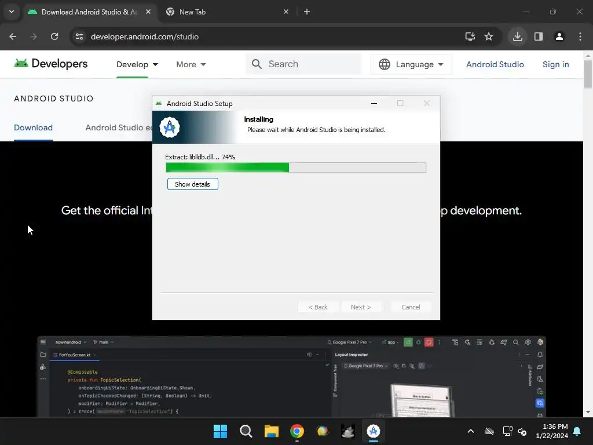Open the Chrome three-dot menu
593x445 pixels.
point(580,37)
